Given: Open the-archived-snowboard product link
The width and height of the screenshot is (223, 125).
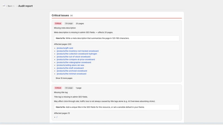Looking at the screenshot, I should coord(72,71).
